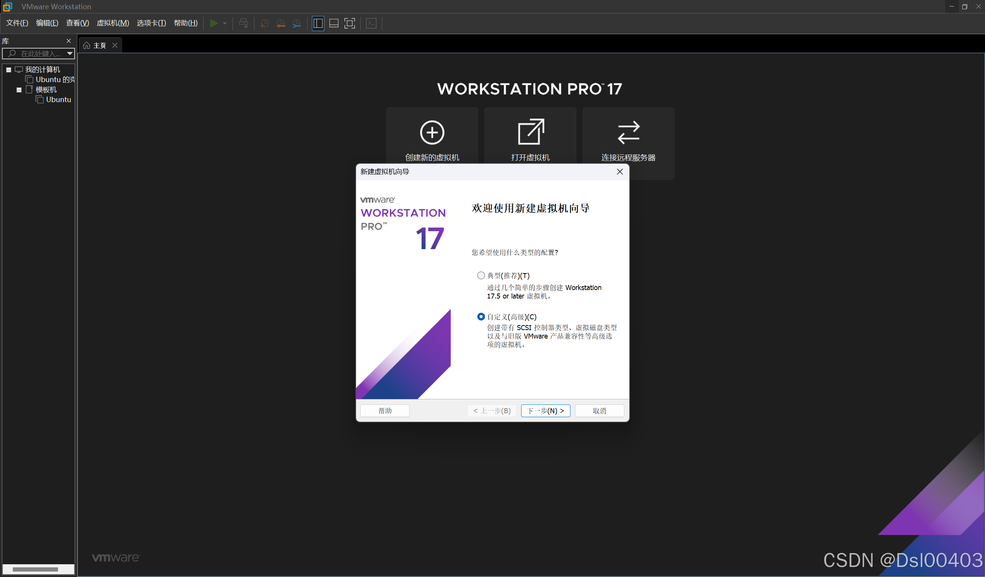Open the Snapshot Manager toolbar icon
The width and height of the screenshot is (985, 577).
(x=297, y=23)
